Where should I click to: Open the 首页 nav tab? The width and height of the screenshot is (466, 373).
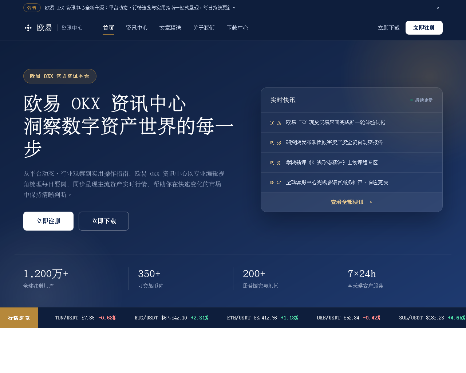(108, 28)
